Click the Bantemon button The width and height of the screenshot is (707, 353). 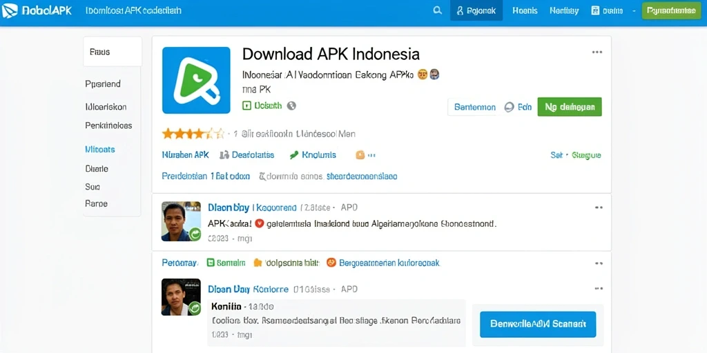coord(474,107)
